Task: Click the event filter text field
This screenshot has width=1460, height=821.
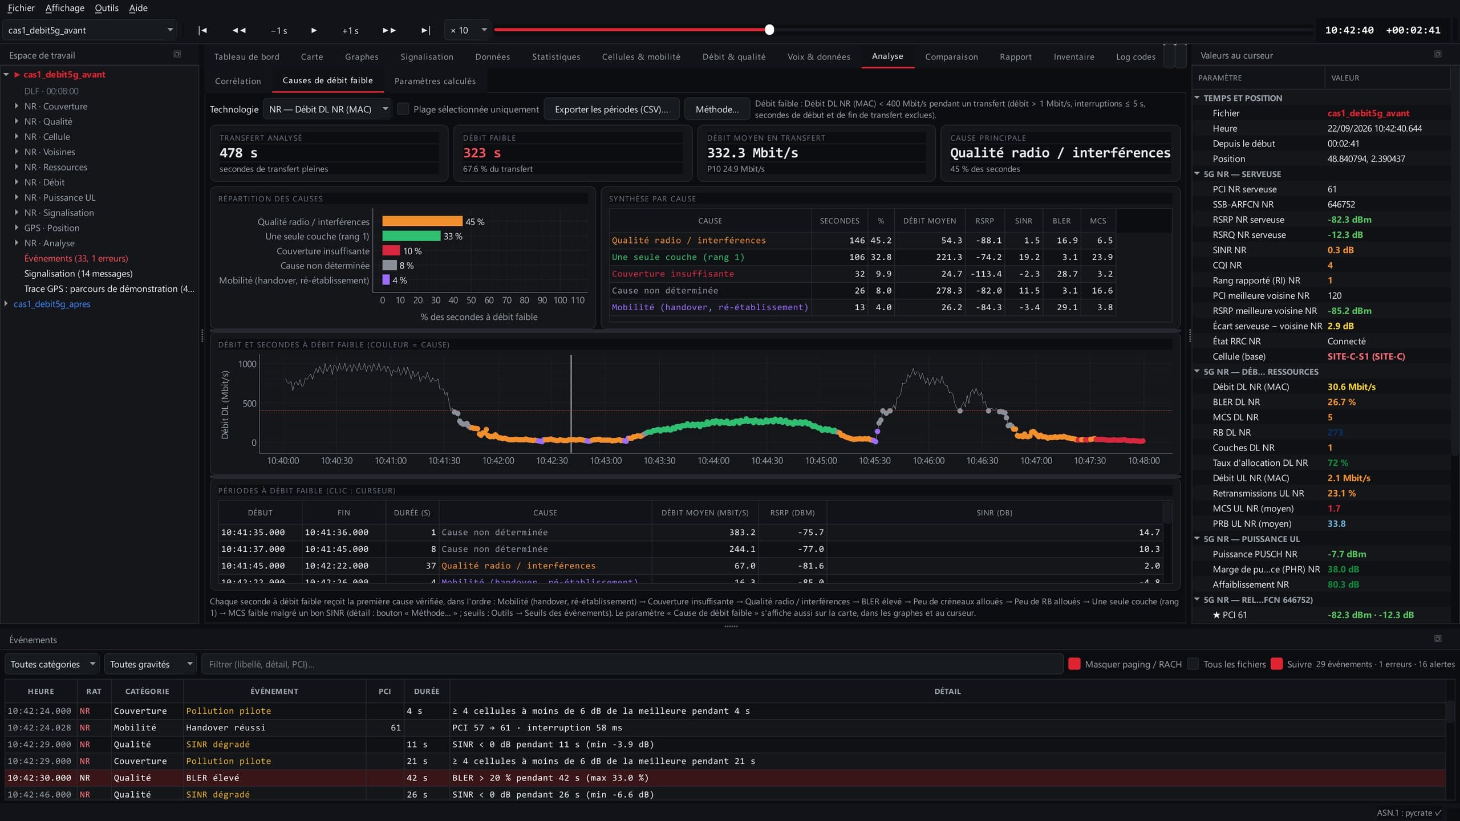Action: tap(632, 664)
